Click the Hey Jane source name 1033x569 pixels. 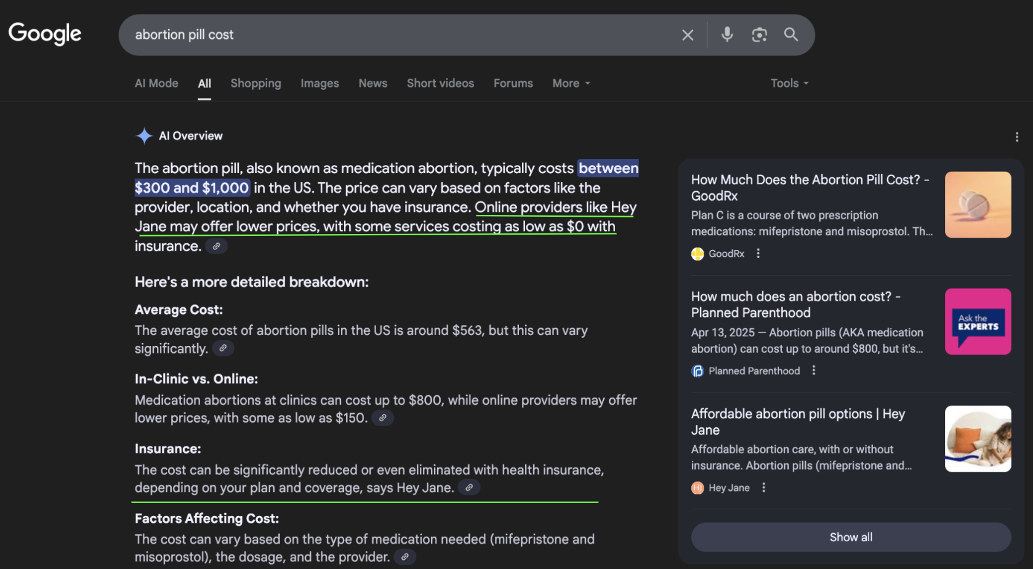[729, 488]
